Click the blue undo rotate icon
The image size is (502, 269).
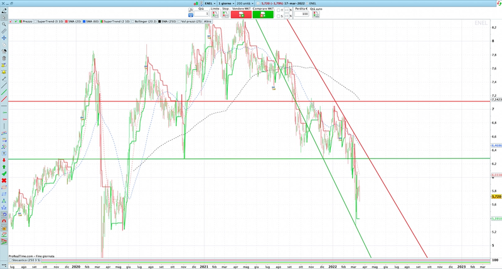(x=4, y=215)
